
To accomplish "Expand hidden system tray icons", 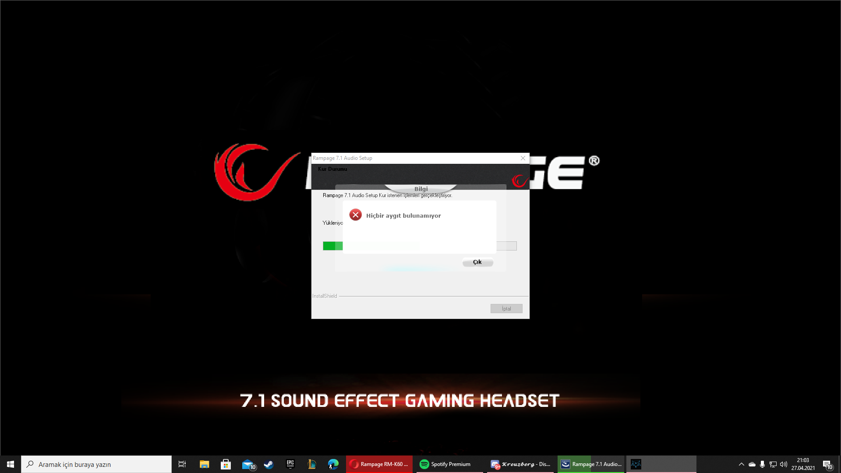I will pos(741,464).
